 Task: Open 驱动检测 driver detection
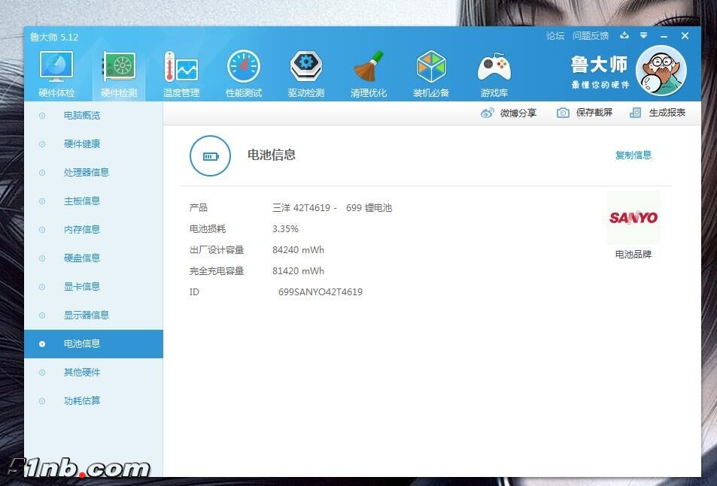[305, 71]
